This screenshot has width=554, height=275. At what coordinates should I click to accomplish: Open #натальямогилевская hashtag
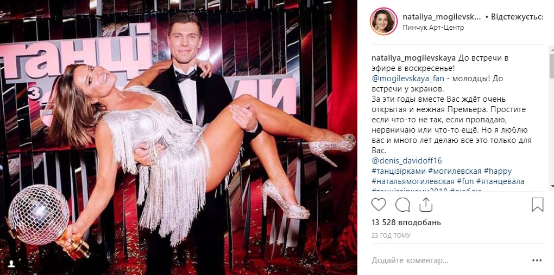coord(413,181)
